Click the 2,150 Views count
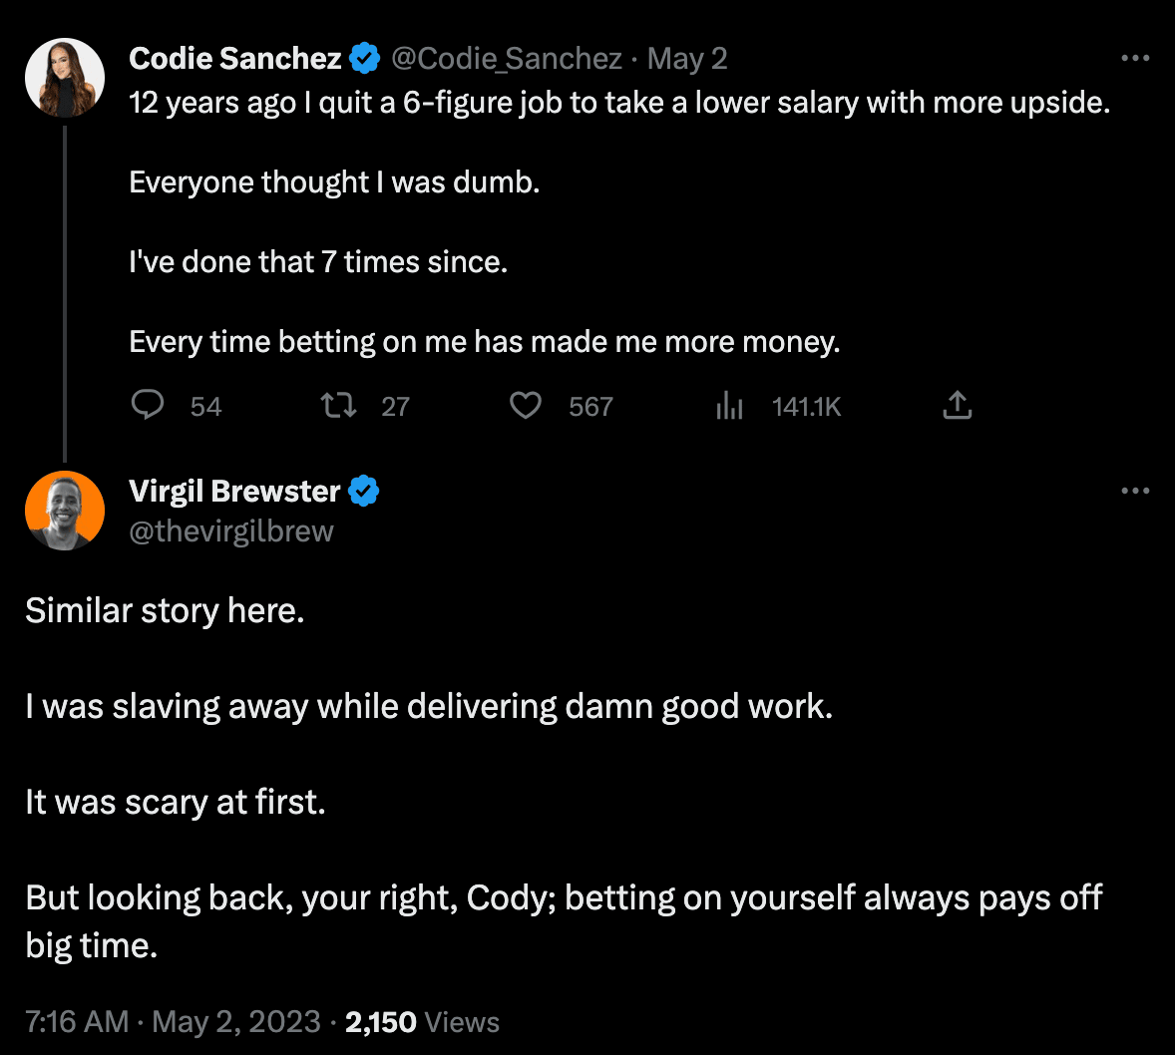 [x=422, y=1022]
